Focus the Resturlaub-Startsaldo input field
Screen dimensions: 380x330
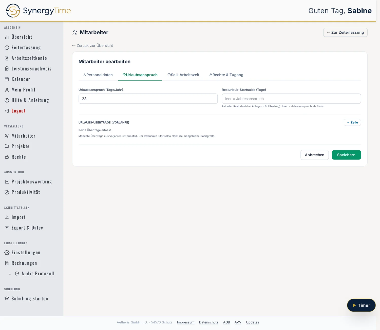coord(291,99)
